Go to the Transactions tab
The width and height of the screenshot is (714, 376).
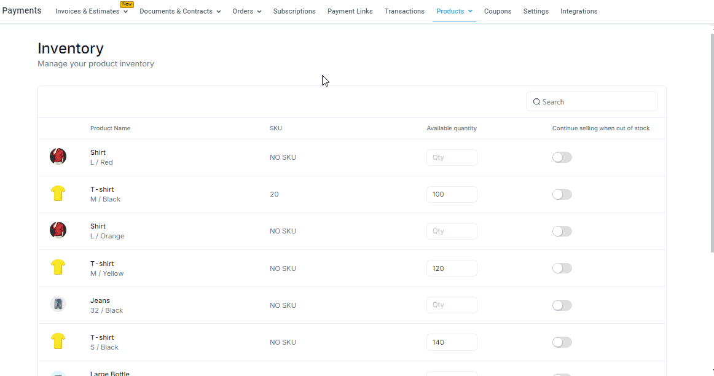click(404, 12)
